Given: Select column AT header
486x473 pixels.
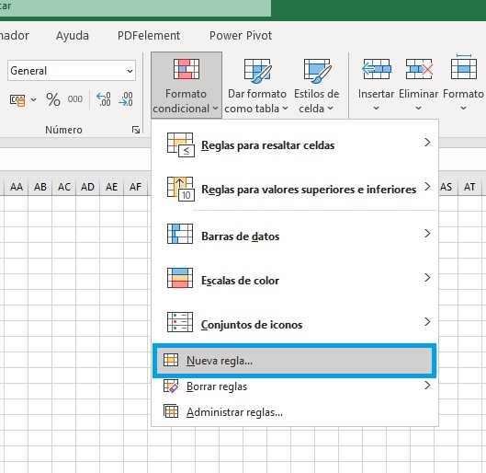Looking at the screenshot, I should (469, 187).
